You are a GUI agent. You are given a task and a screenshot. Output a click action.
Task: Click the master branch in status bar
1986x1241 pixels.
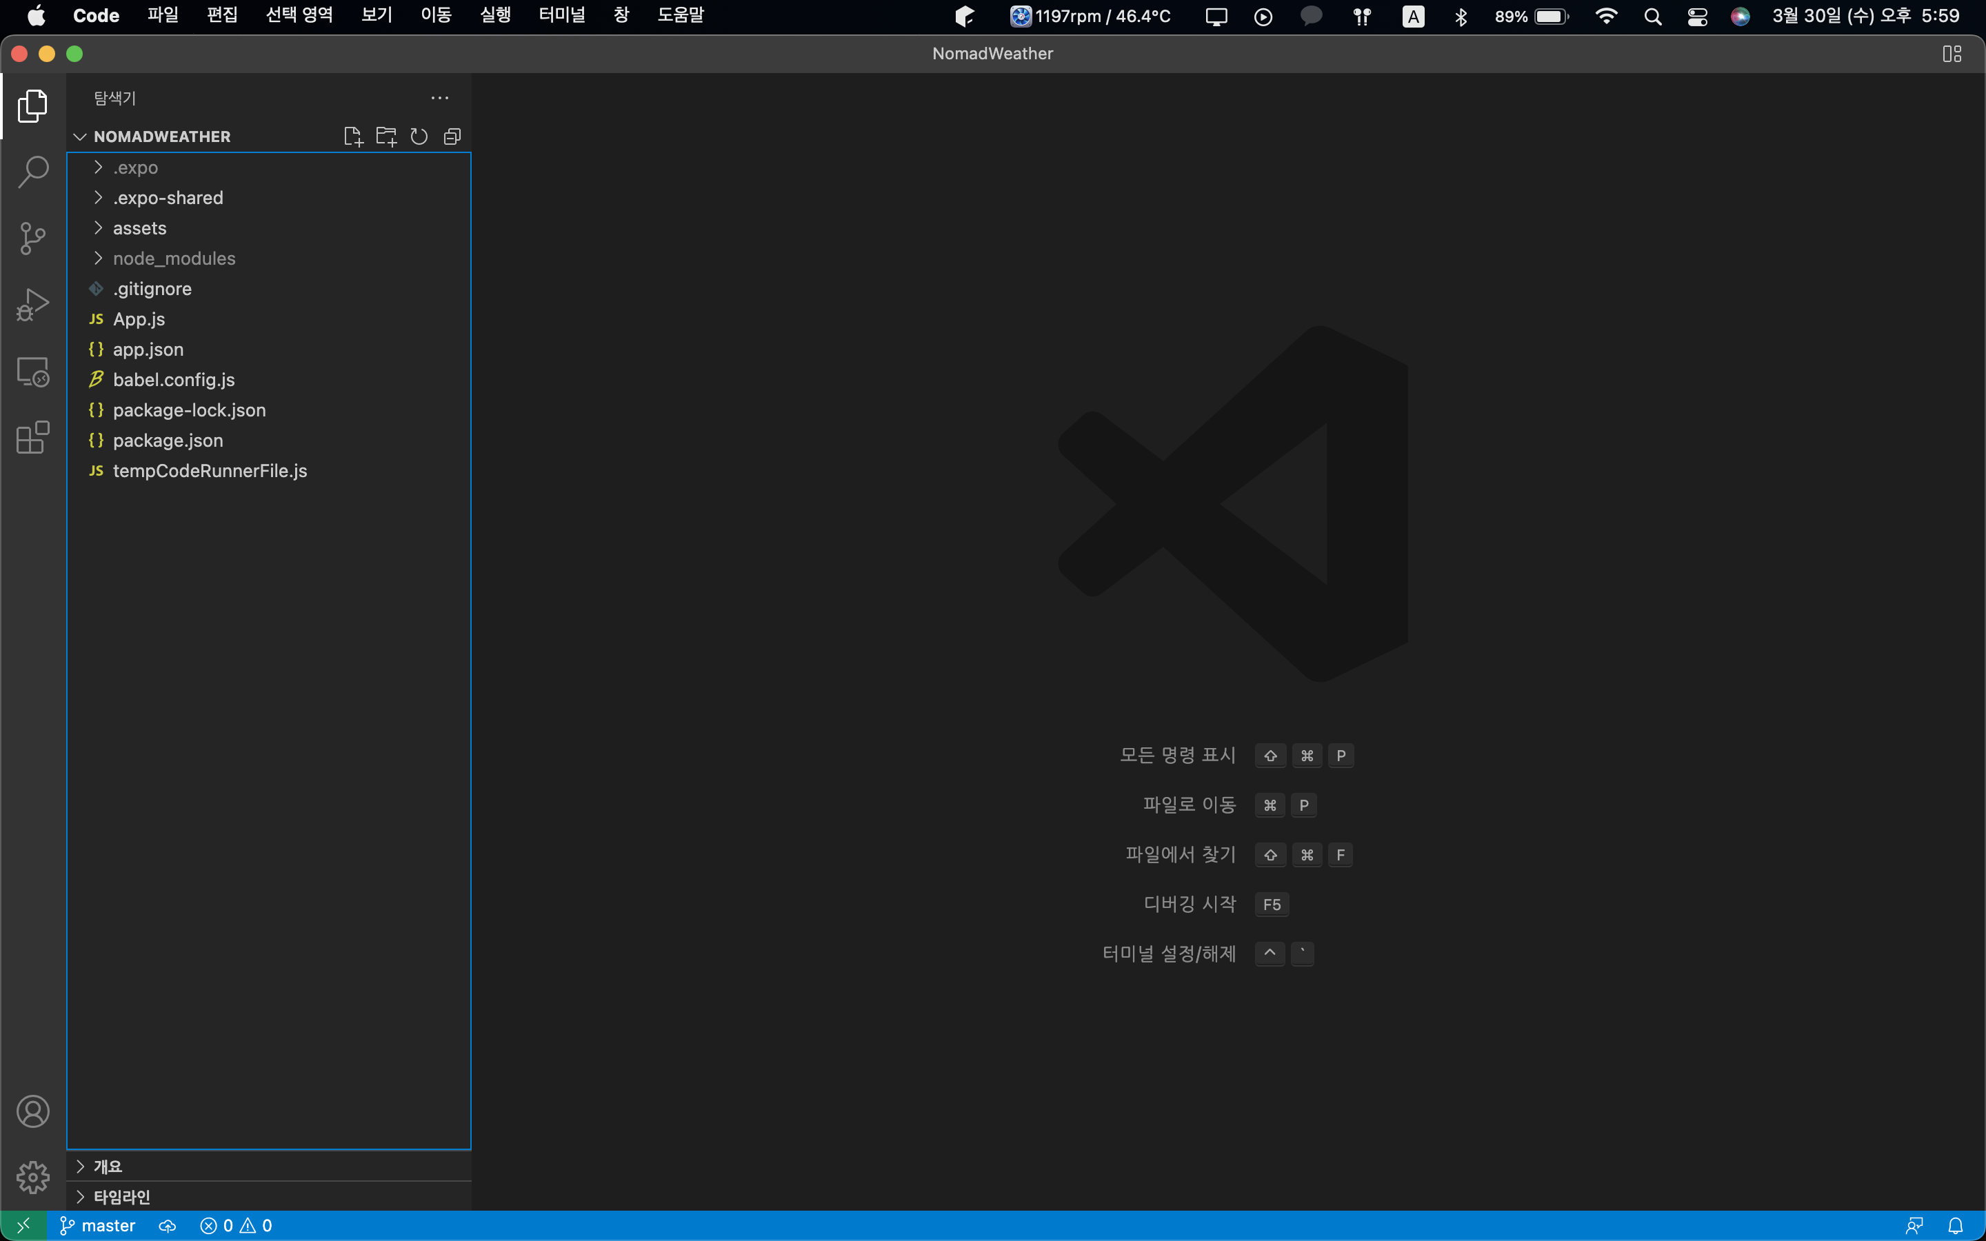pyautogui.click(x=98, y=1225)
